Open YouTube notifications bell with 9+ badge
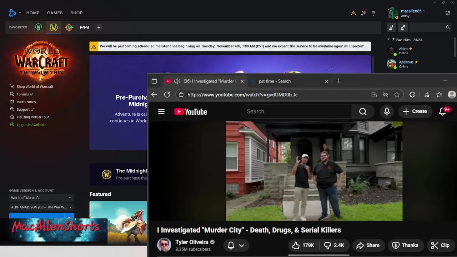457x257 pixels. 443,111
